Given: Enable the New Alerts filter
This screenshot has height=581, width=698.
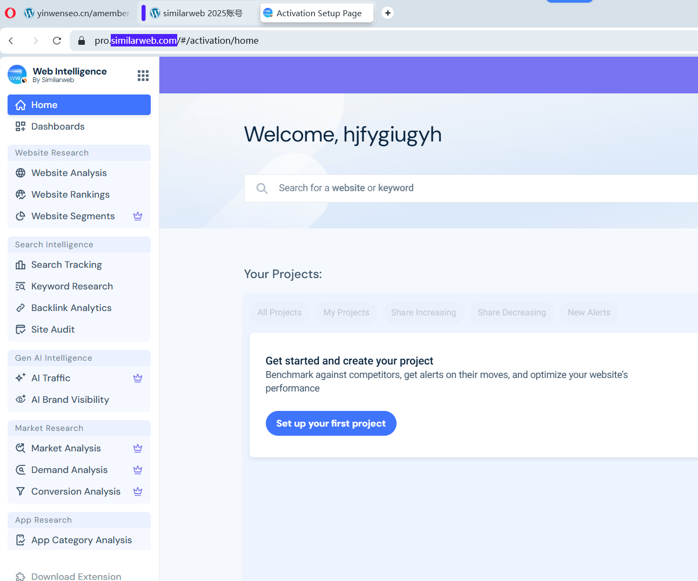Looking at the screenshot, I should (589, 312).
